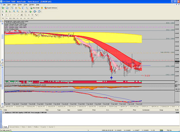Viewport: 180px width, 132px height.
Task: Switch to the USDCAD,H1 chart tab
Action: tap(72, 107)
